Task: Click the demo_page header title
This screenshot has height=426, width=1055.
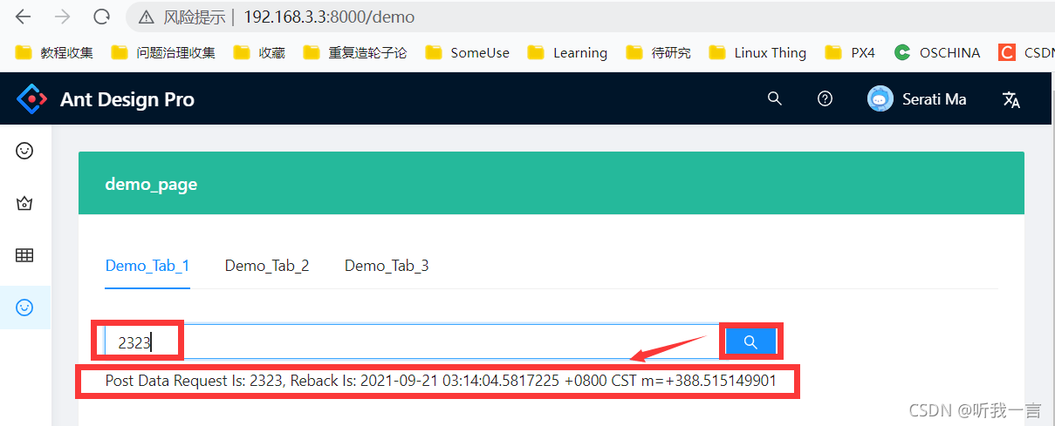Action: pyautogui.click(x=151, y=185)
